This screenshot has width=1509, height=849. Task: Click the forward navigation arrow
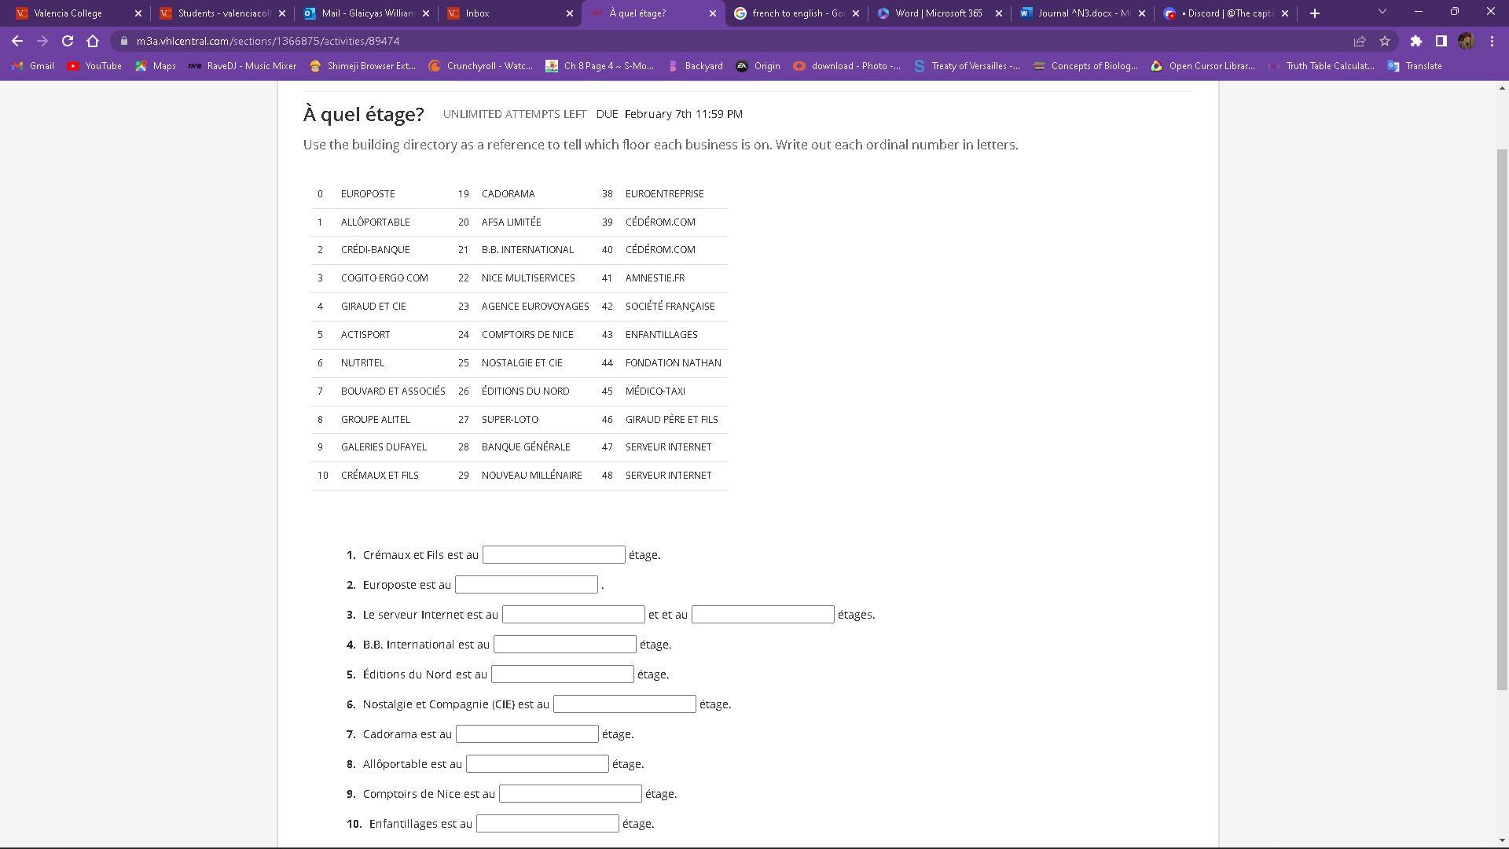coord(42,40)
